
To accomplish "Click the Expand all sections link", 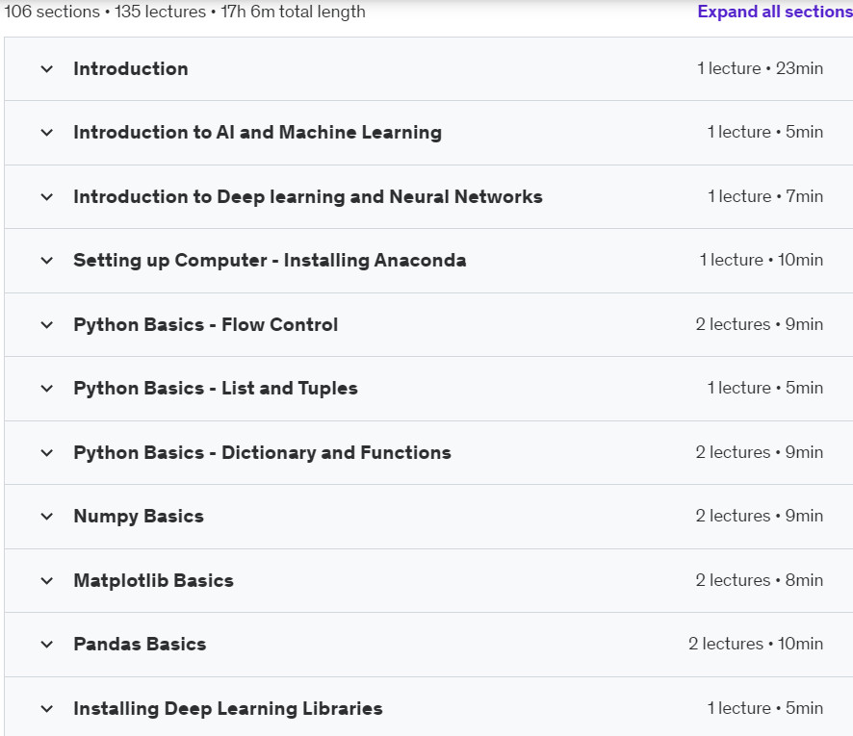I will coord(775,12).
